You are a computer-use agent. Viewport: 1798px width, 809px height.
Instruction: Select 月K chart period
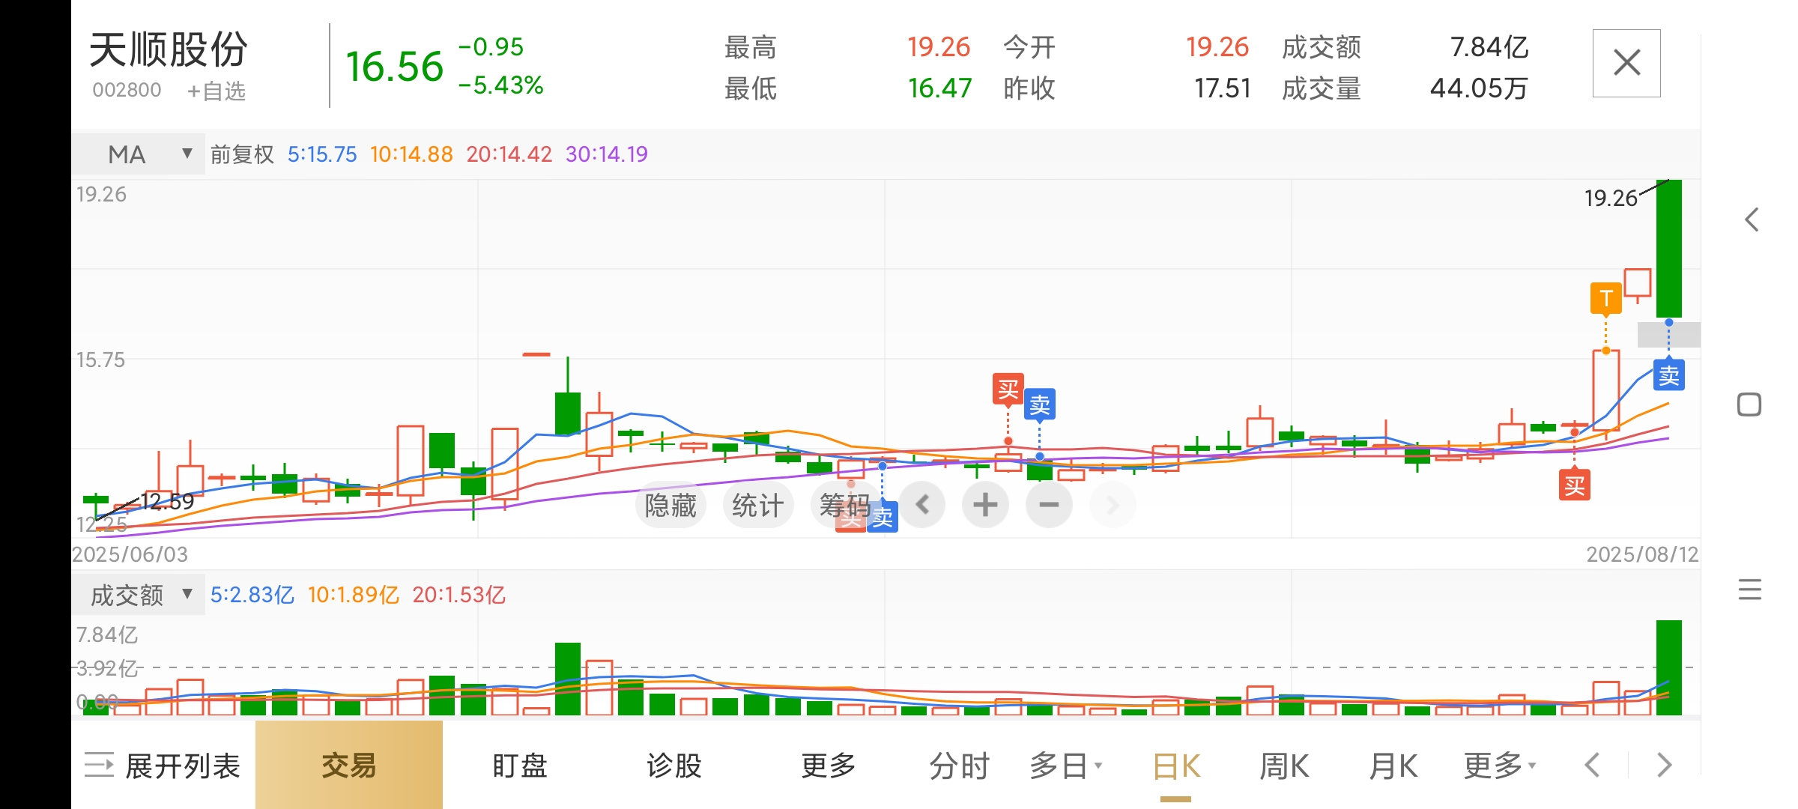(1393, 766)
